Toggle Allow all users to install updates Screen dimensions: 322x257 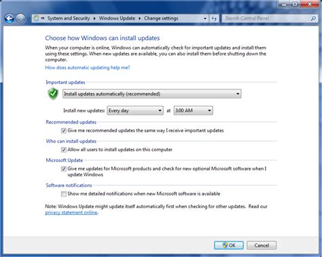[x=64, y=150]
